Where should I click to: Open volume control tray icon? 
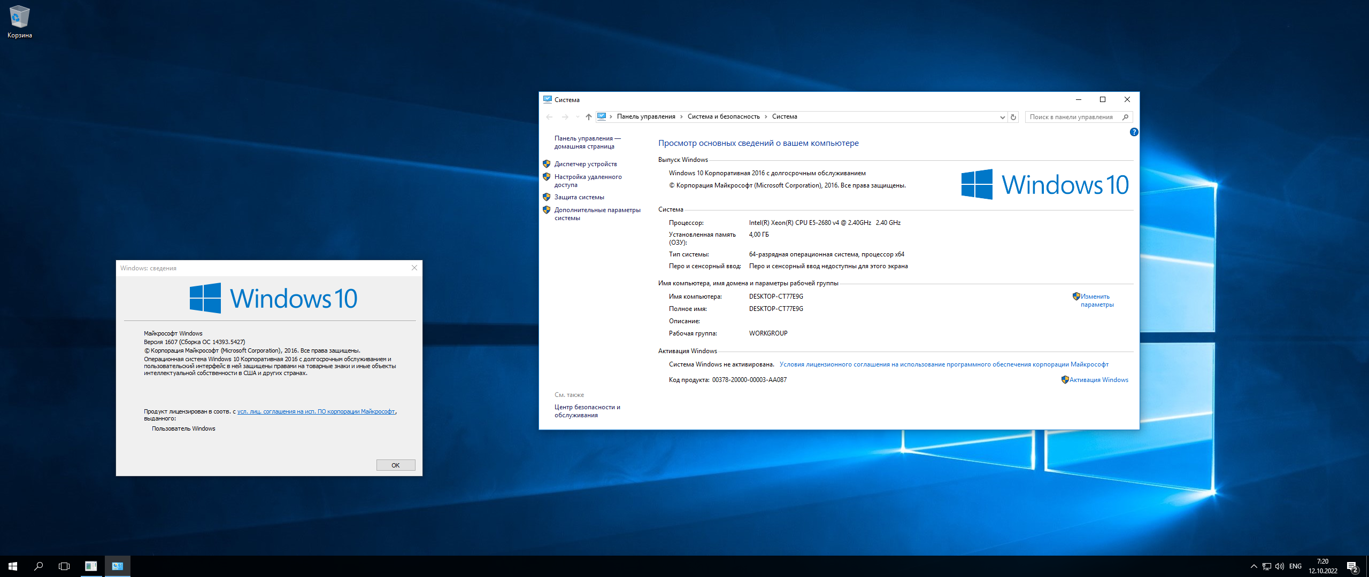pos(1280,566)
